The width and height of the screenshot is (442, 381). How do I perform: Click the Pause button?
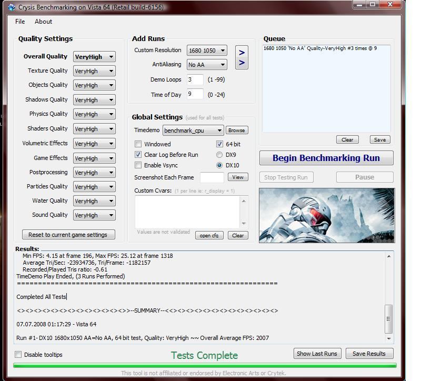[x=365, y=177]
